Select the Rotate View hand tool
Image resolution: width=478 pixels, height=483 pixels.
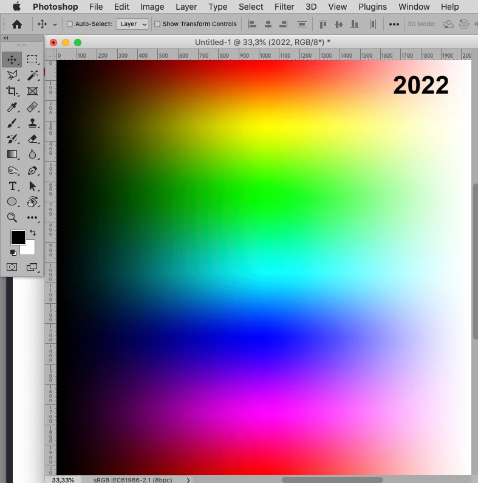(x=32, y=202)
